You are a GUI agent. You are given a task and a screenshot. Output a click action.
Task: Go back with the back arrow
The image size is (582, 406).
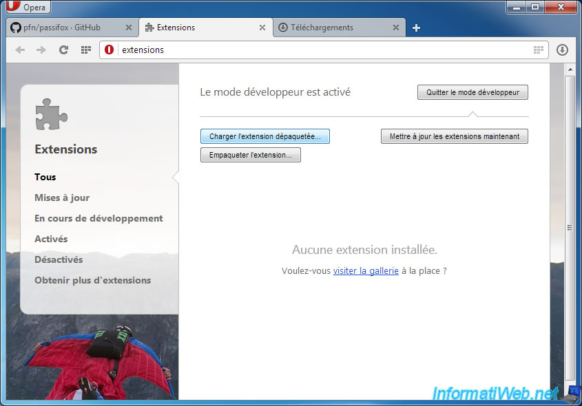(x=20, y=50)
